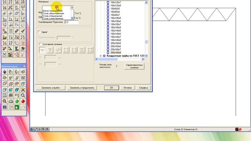Select the 180x100x8 profile in the tree
Image resolution: width=251 pixels, height=141 pixels.
click(116, 27)
